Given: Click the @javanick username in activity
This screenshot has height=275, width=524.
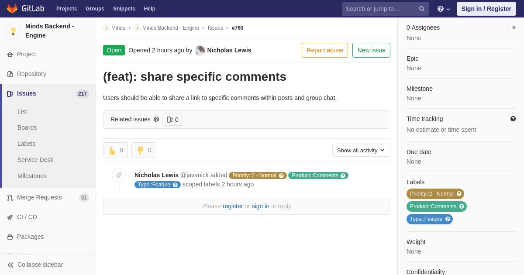Looking at the screenshot, I should (x=194, y=175).
